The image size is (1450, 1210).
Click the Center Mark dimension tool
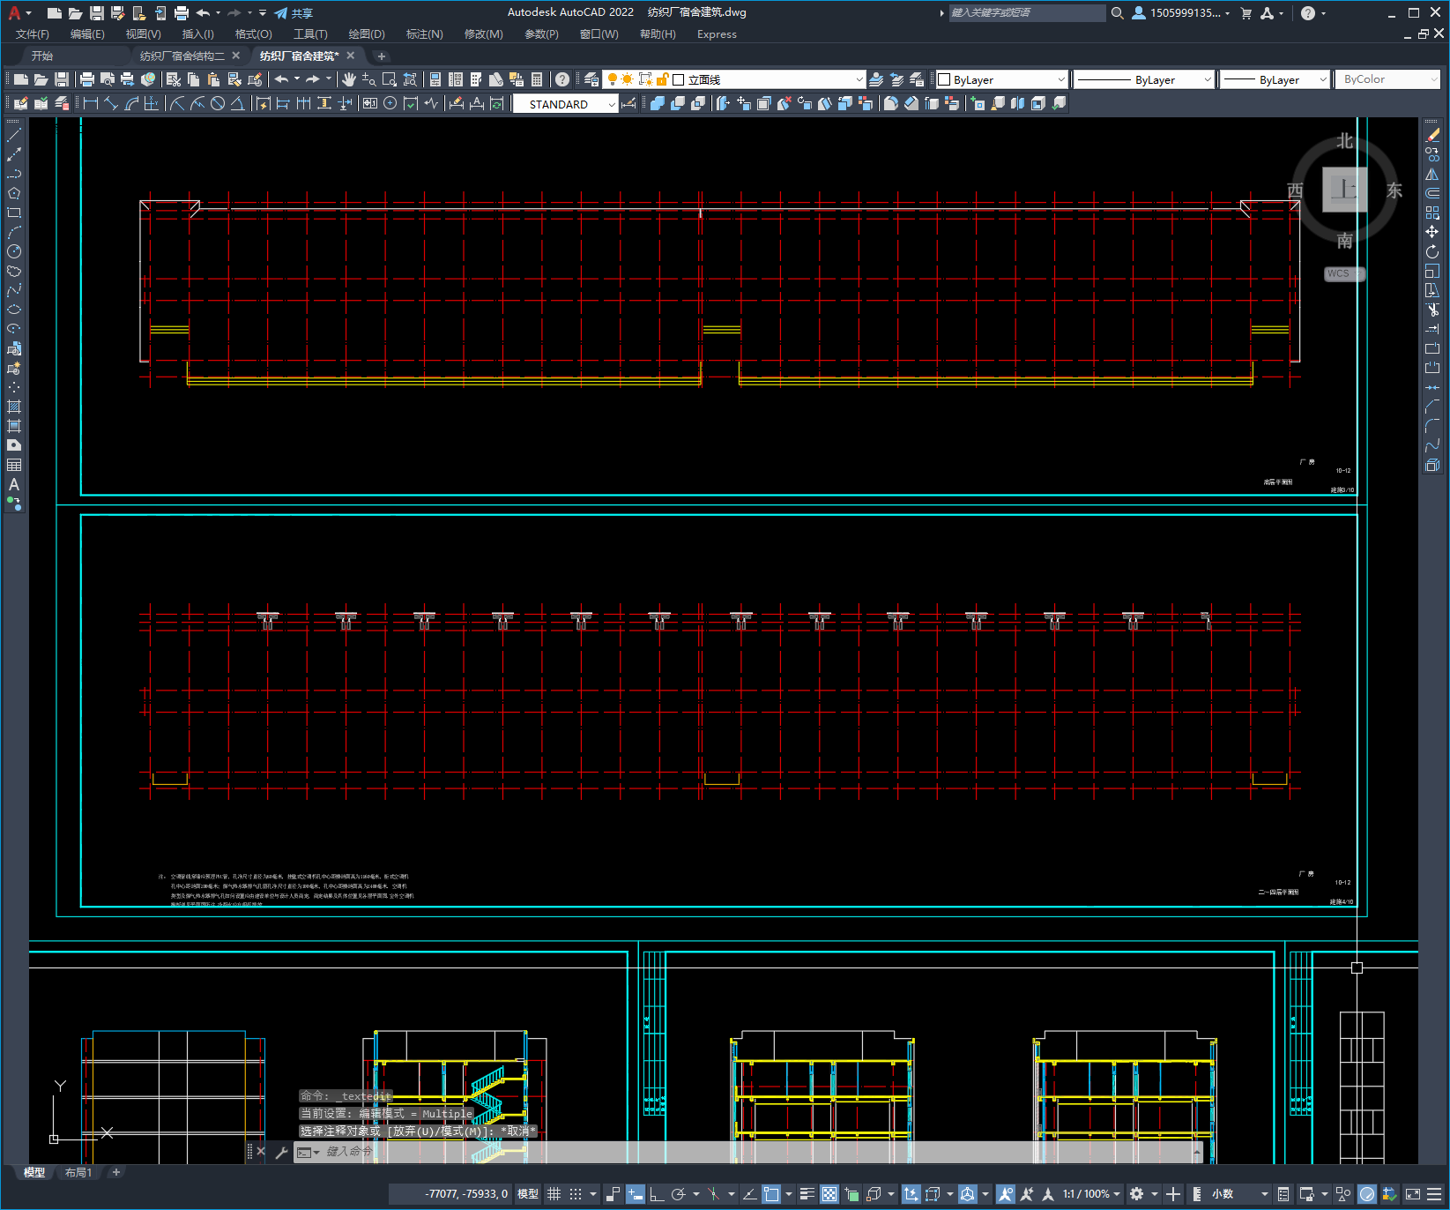(x=390, y=103)
